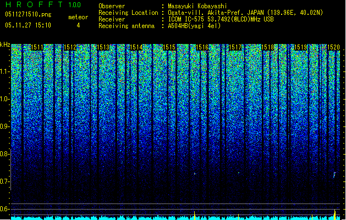Image resolution: width=346 pixels, height=220 pixels.
Task: Click the 1.0 kHz axis label
Action: pyautogui.click(x=5, y=100)
